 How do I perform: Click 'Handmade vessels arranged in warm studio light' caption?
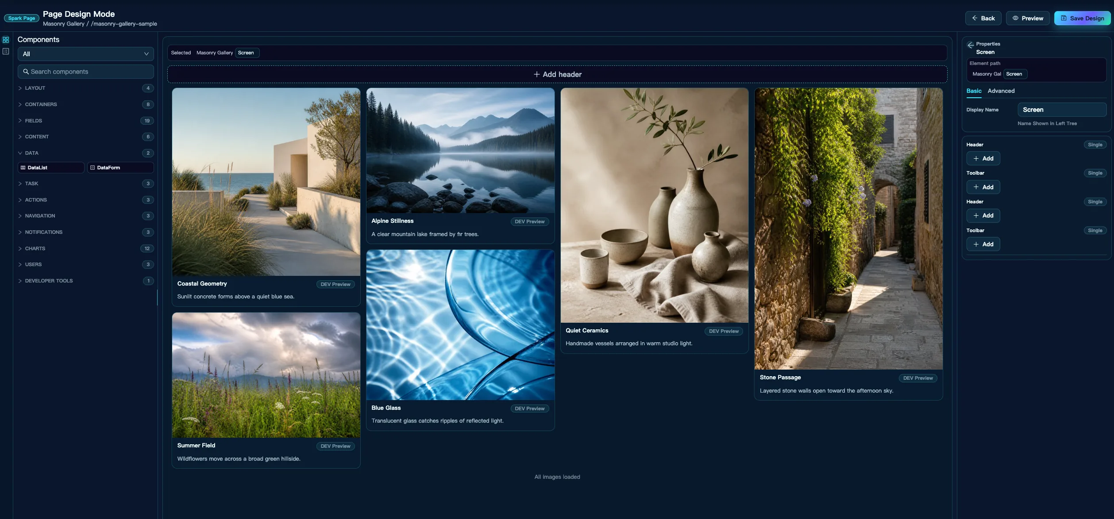click(x=629, y=343)
